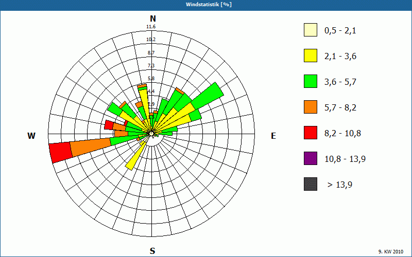Click the 7,3 ring scale label
Viewport: 412px width, 257px height.
pos(151,66)
